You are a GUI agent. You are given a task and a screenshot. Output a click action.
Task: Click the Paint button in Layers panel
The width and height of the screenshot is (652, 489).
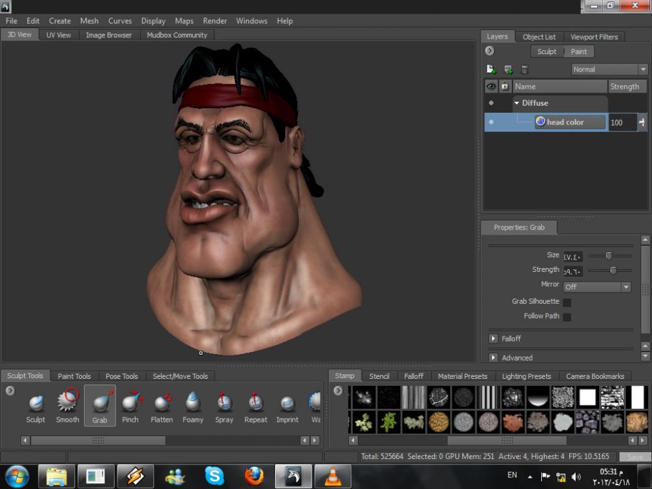579,52
